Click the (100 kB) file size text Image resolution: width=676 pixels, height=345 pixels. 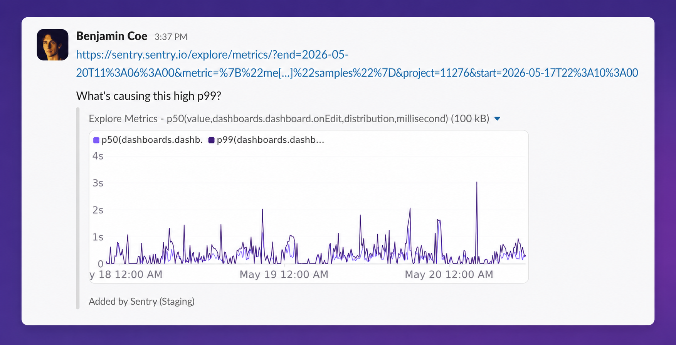tap(470, 118)
